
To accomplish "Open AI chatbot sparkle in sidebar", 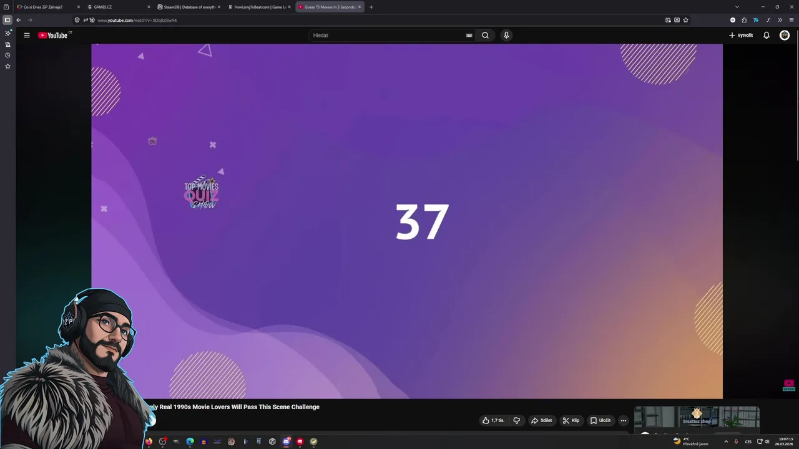I will [x=7, y=33].
